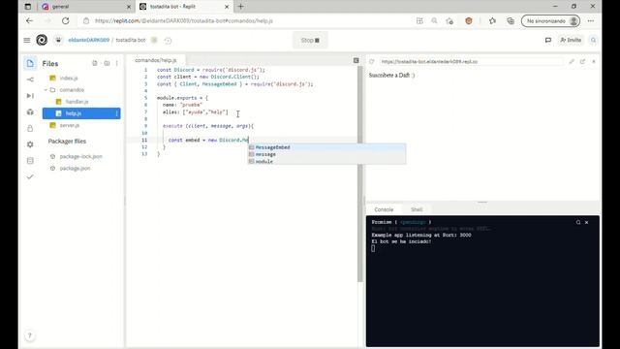Choose module autocomplete suggestion
The width and height of the screenshot is (620, 349).
click(x=326, y=162)
